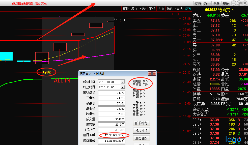Click the 09:34 tick row priced 37.39

click(220, 120)
